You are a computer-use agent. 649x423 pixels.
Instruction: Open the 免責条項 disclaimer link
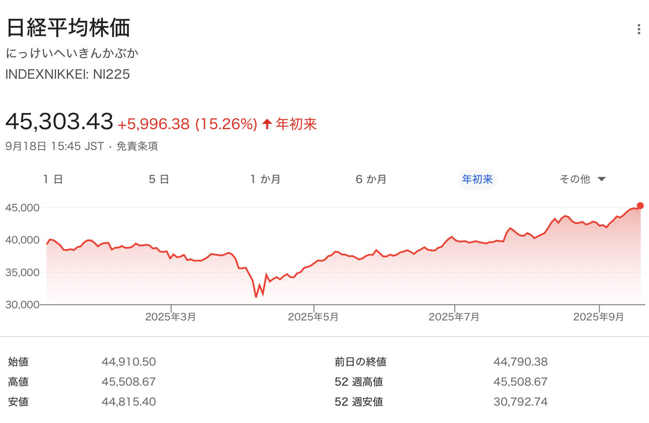[x=137, y=146]
